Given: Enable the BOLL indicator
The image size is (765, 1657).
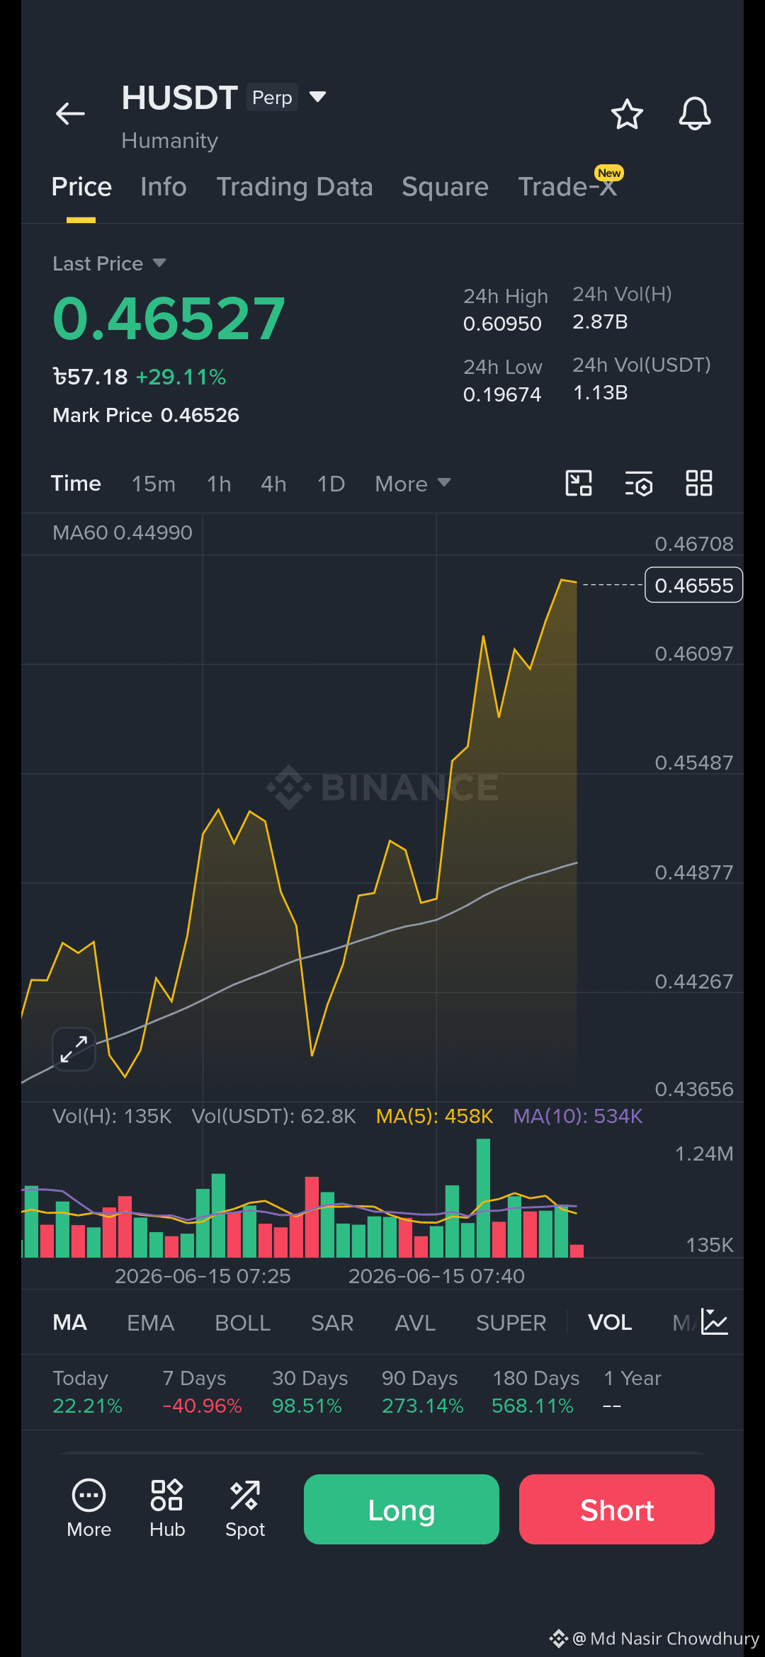Looking at the screenshot, I should point(242,1323).
